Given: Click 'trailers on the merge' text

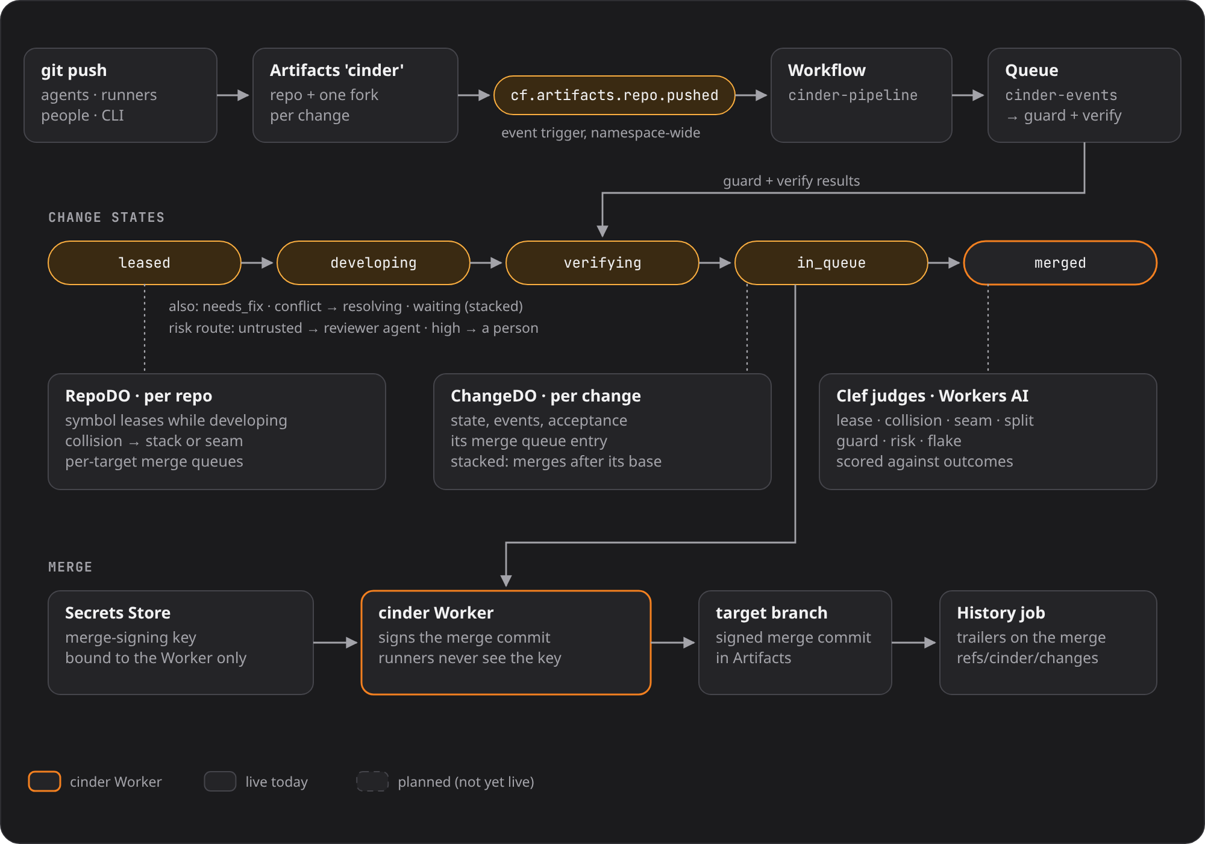Looking at the screenshot, I should pos(1031,638).
